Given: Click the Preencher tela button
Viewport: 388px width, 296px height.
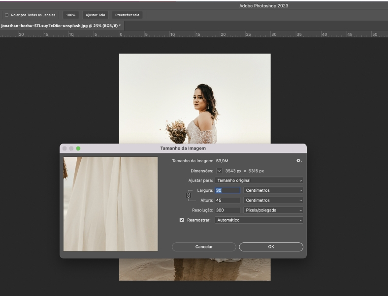Looking at the screenshot, I should (x=127, y=15).
